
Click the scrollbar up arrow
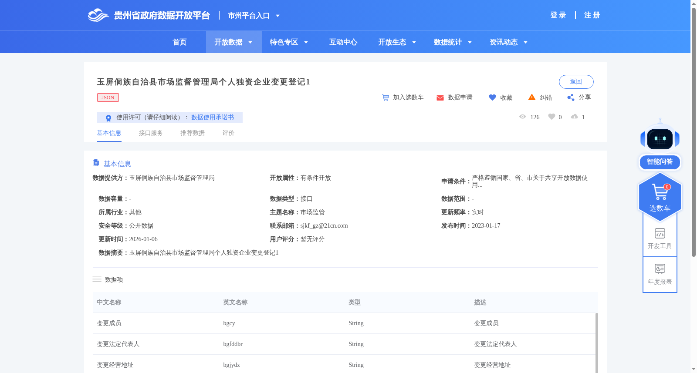(x=694, y=3)
